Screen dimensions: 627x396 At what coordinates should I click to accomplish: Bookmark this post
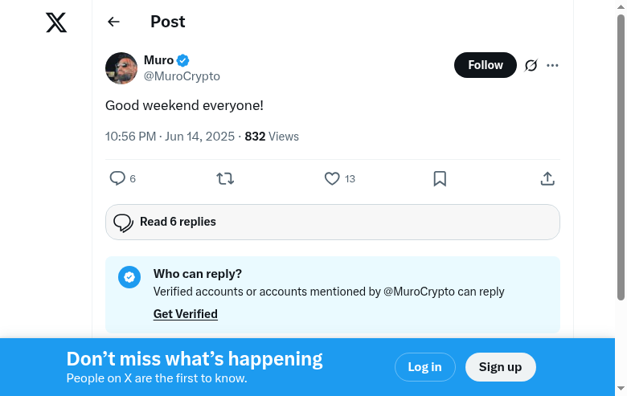[x=440, y=178]
